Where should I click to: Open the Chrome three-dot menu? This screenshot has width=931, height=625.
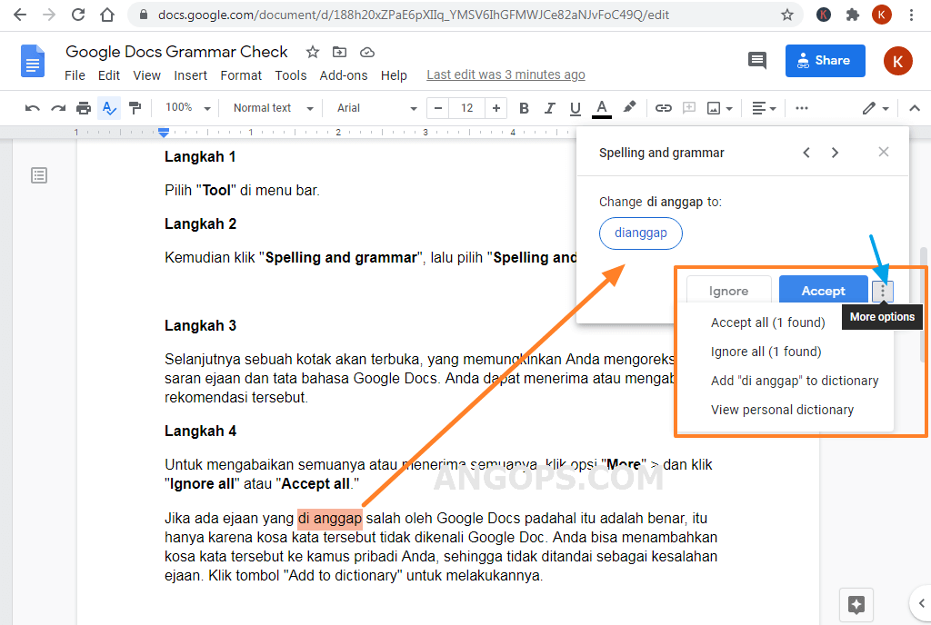911,15
